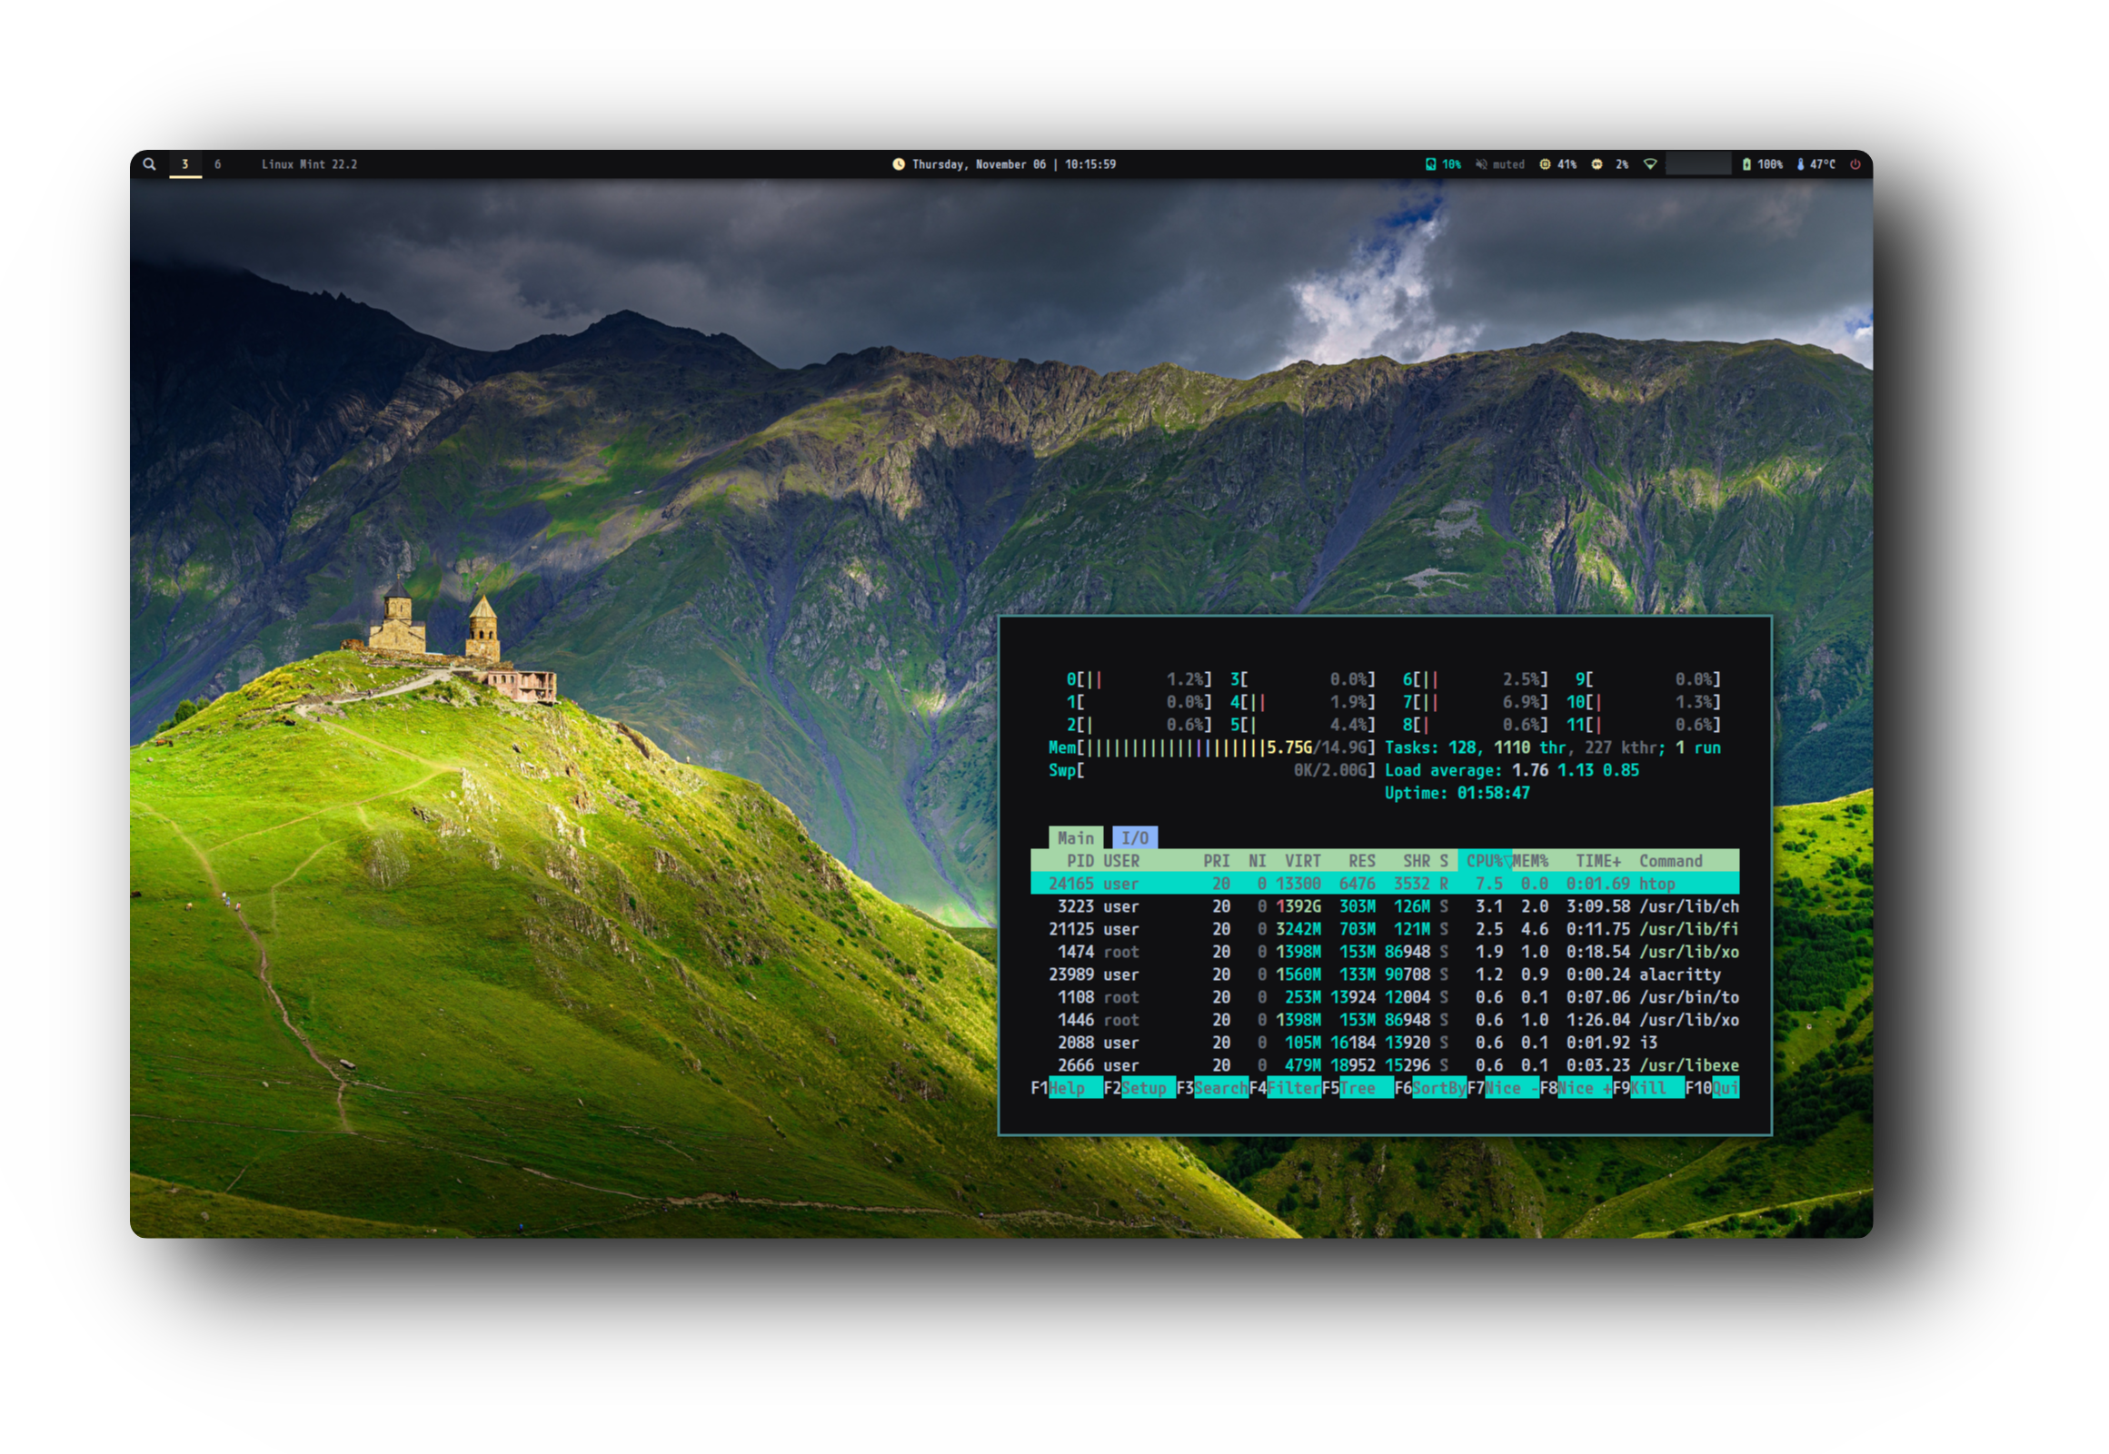Click the thermometer temperature icon

tap(1800, 165)
